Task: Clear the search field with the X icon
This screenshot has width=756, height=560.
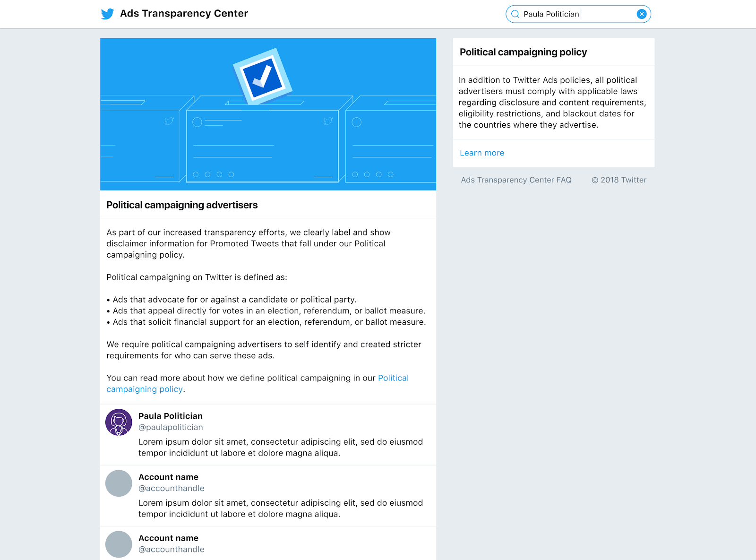Action: pos(641,14)
